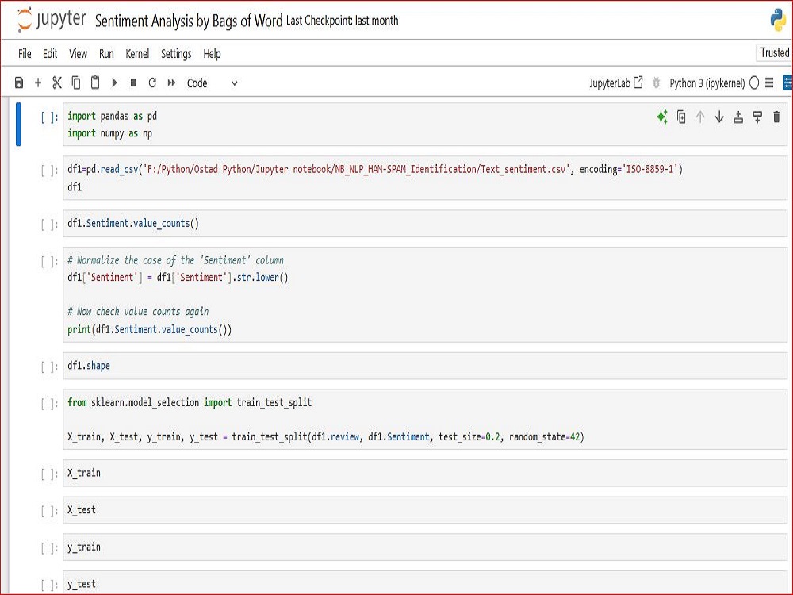Viewport: 793px width, 595px height.
Task: Paste cell from clipboard
Action: [x=95, y=82]
